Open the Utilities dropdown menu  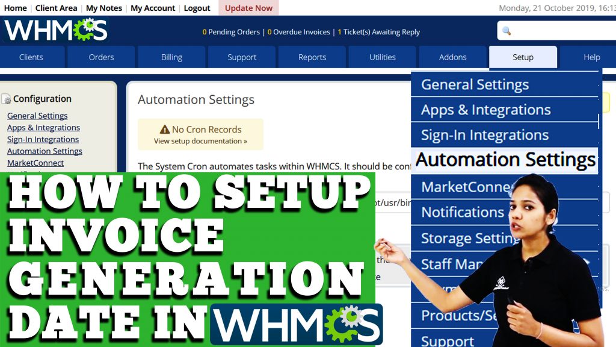[382, 57]
